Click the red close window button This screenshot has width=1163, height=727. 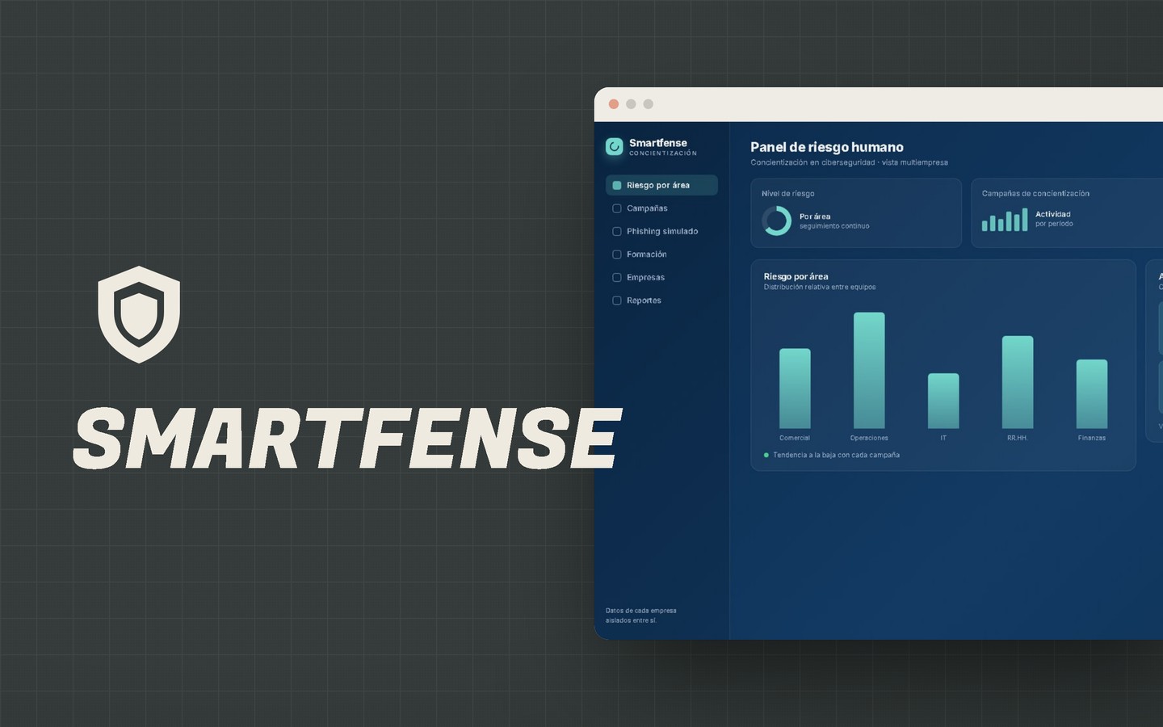pyautogui.click(x=614, y=104)
